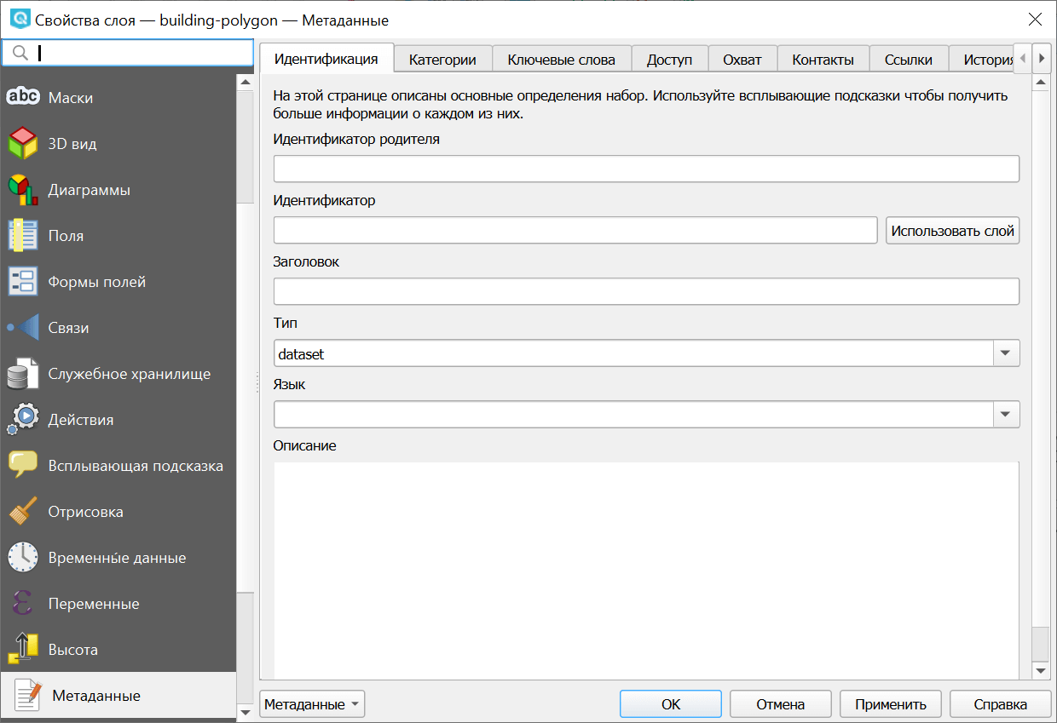This screenshot has height=723, width=1057.
Task: Expand the Type dataset dropdown
Action: click(1007, 353)
